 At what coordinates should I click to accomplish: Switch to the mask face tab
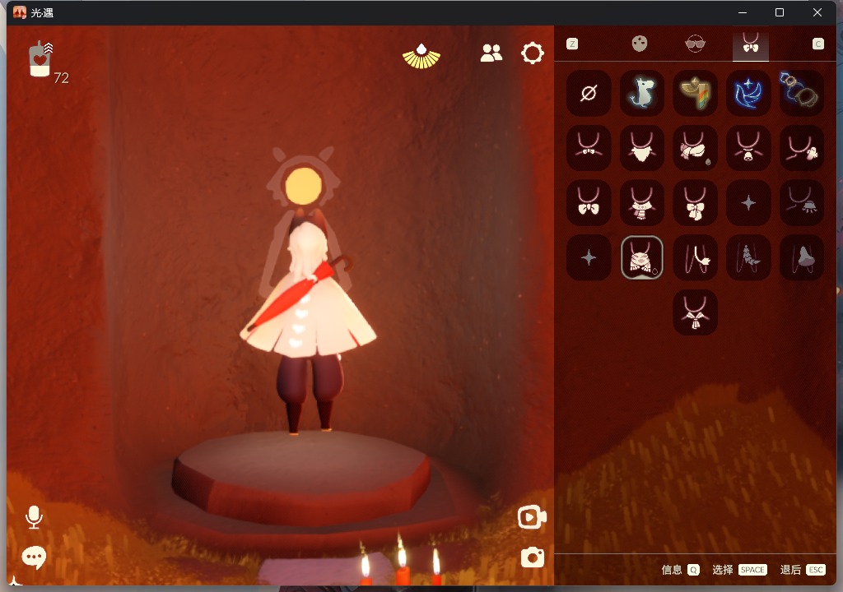pos(639,44)
